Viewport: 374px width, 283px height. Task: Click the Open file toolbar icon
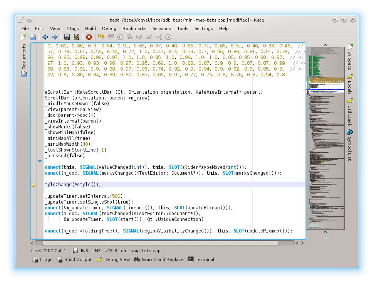tap(33, 37)
